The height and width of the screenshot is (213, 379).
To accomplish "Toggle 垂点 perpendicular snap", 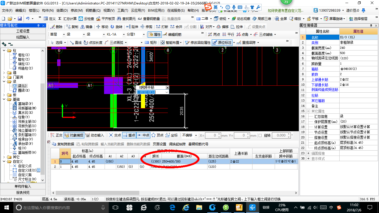I will 129,135.
